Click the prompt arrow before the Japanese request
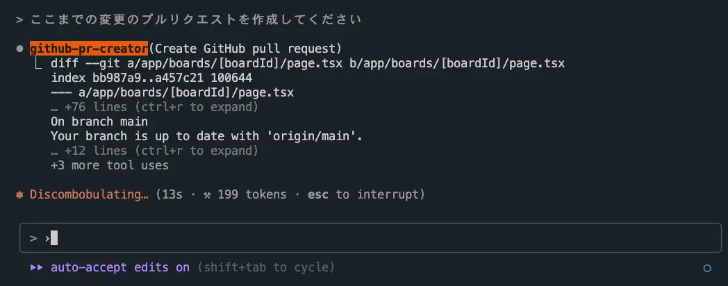Screen dimensions: 728x286 click(x=19, y=20)
